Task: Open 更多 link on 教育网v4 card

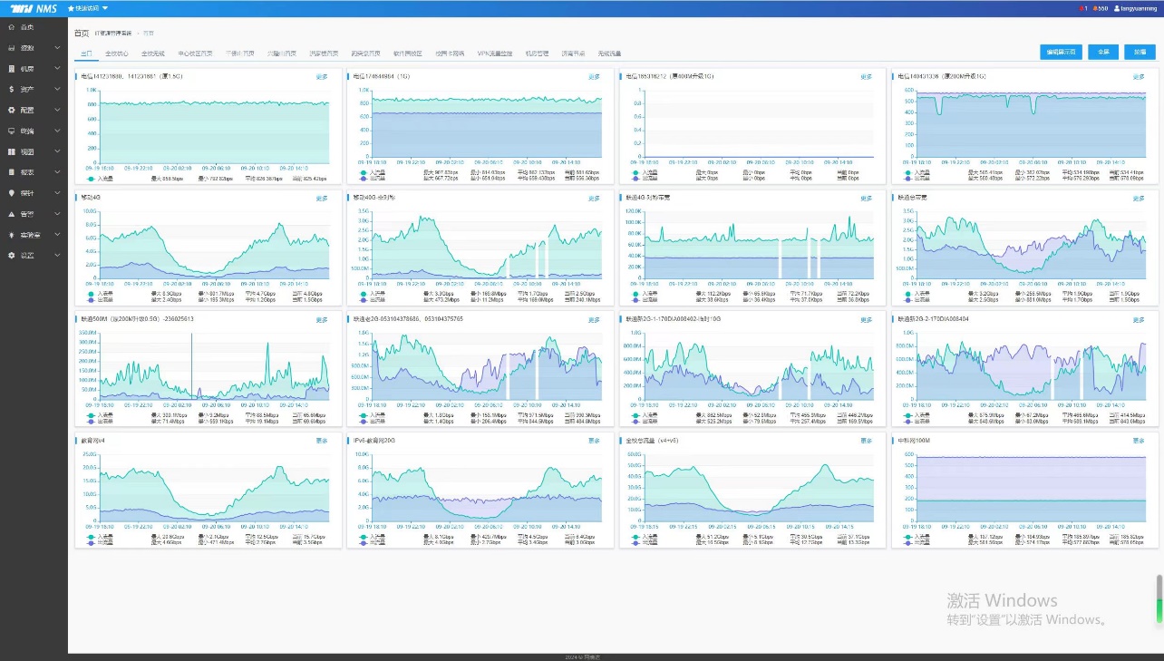Action: click(322, 441)
